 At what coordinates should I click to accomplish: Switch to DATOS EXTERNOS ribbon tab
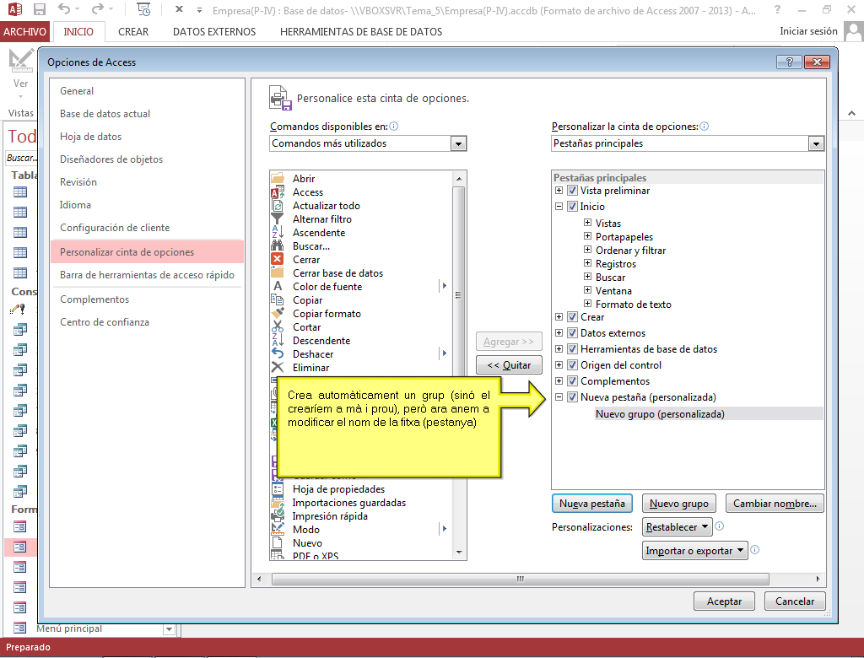pos(214,31)
